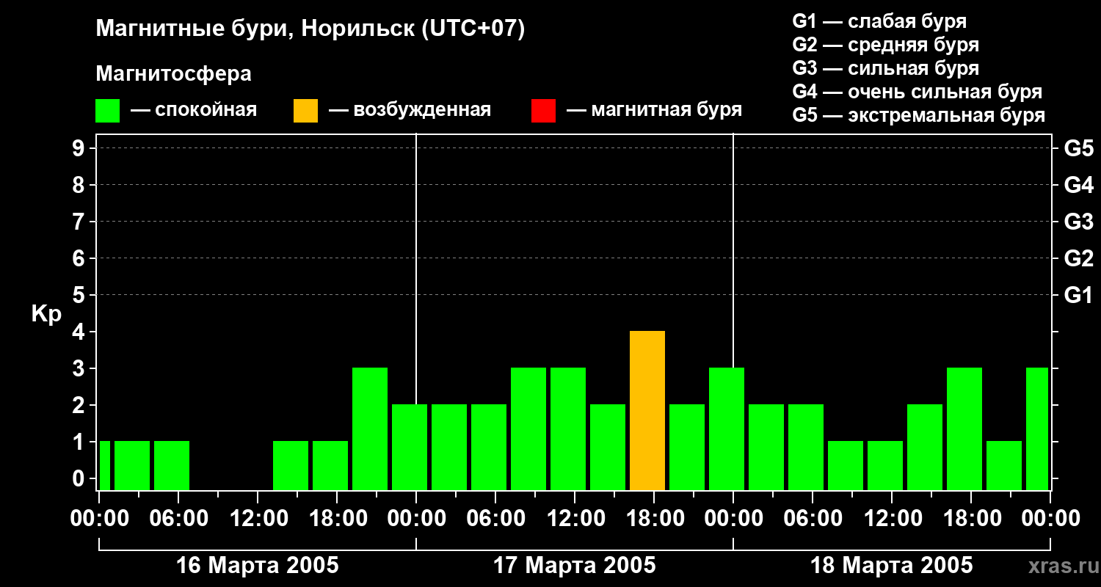Click the "18 Марта 2005" date label
The width and height of the screenshot is (1101, 587).
click(x=892, y=566)
